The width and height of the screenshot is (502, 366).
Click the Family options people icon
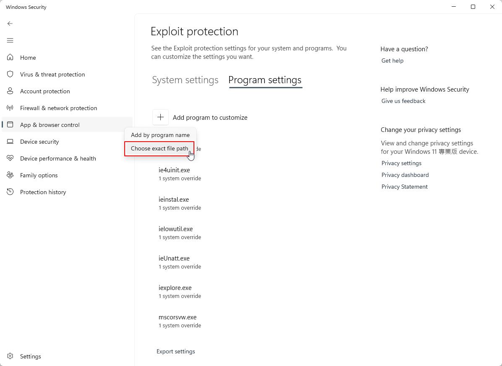pyautogui.click(x=10, y=175)
